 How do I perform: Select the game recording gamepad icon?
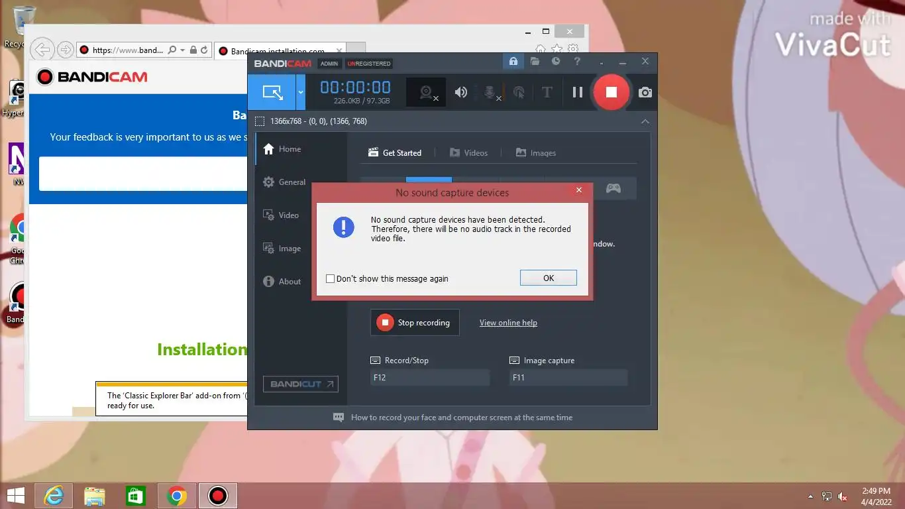(613, 188)
